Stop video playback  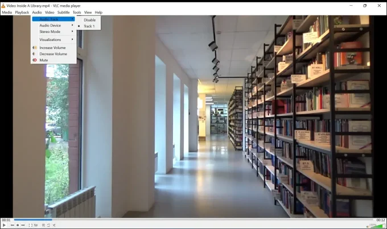point(18,225)
